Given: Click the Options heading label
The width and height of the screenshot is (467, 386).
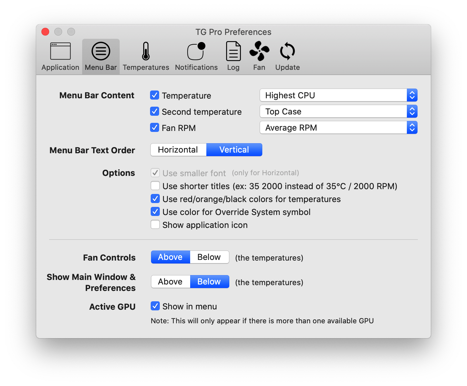Looking at the screenshot, I should (119, 173).
